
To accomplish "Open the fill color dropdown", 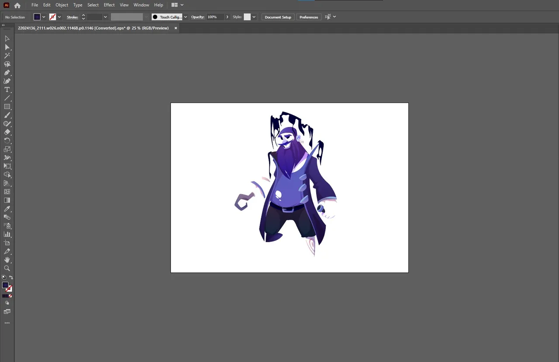I will [x=44, y=17].
